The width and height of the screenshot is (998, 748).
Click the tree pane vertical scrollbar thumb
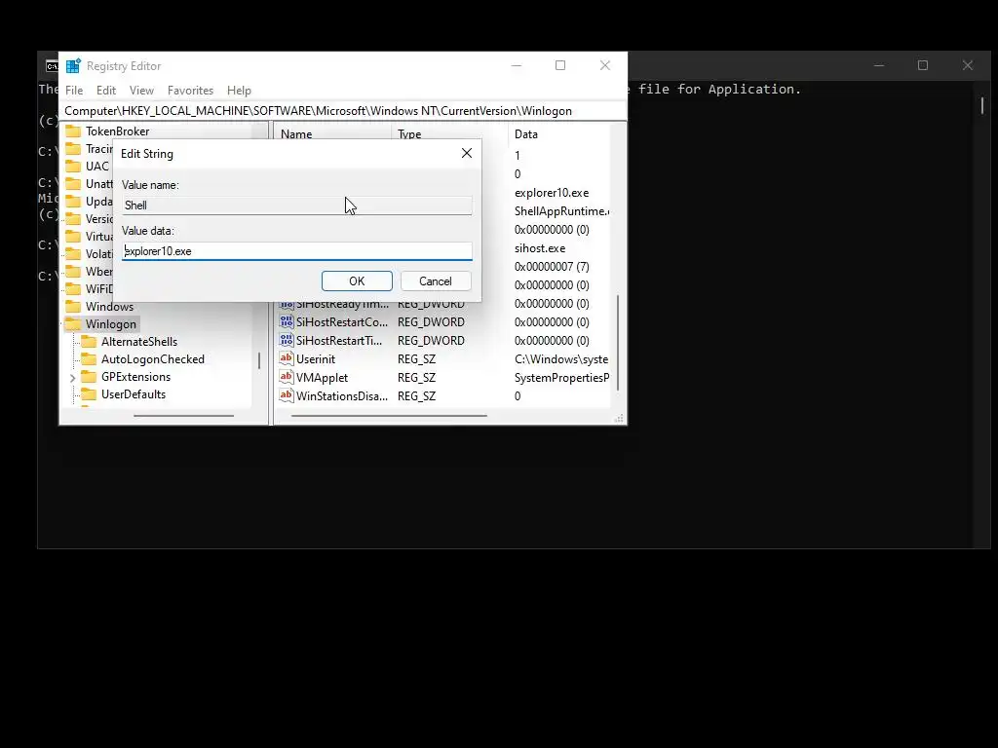pyautogui.click(x=259, y=360)
